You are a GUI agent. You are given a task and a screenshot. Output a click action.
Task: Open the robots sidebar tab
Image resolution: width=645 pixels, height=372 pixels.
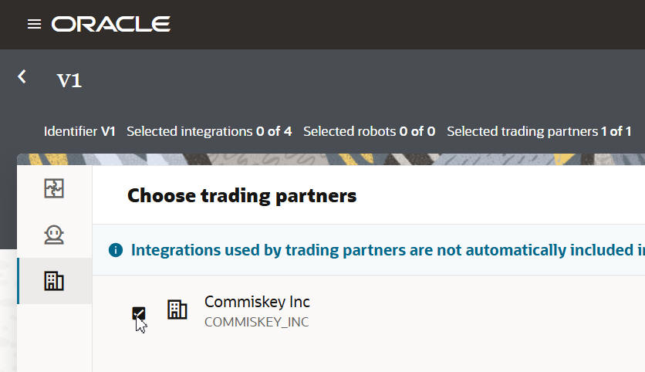click(54, 235)
